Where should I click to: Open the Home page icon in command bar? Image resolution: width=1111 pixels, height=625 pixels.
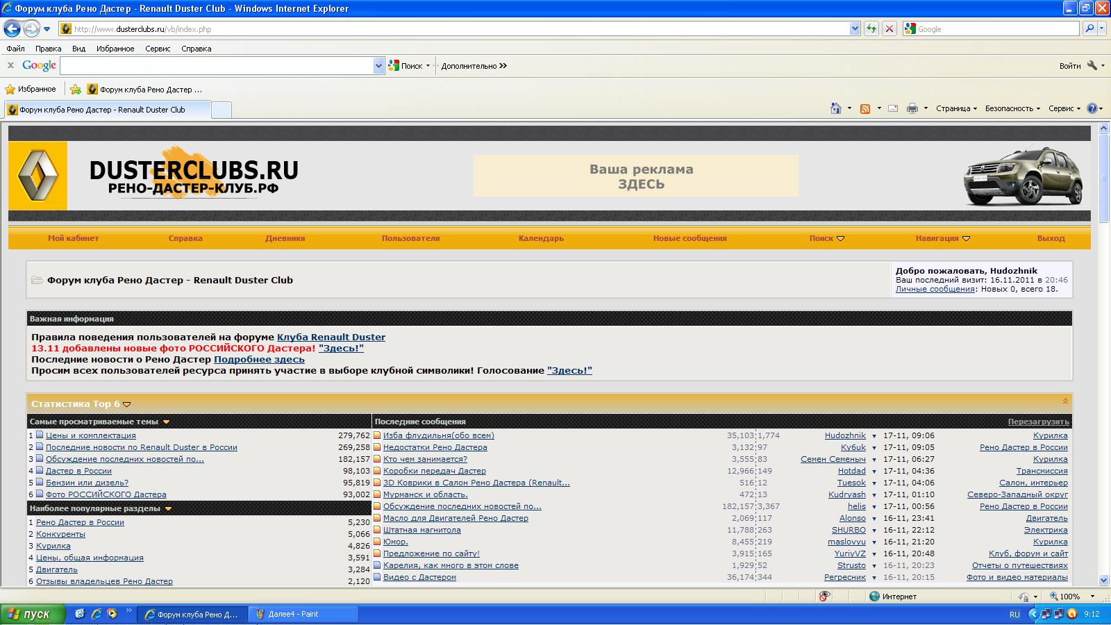tap(836, 108)
